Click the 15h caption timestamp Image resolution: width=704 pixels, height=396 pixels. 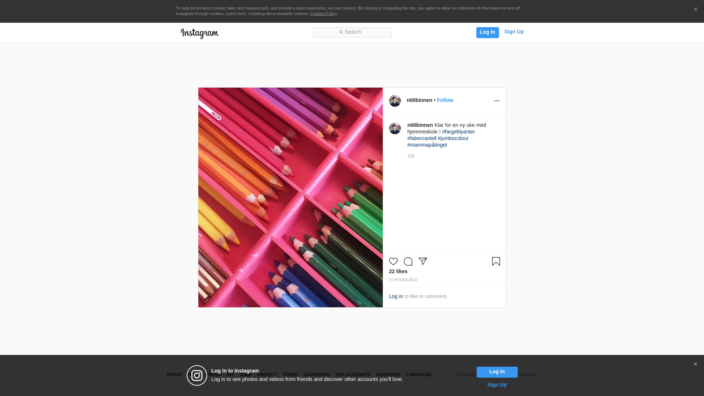(411, 156)
